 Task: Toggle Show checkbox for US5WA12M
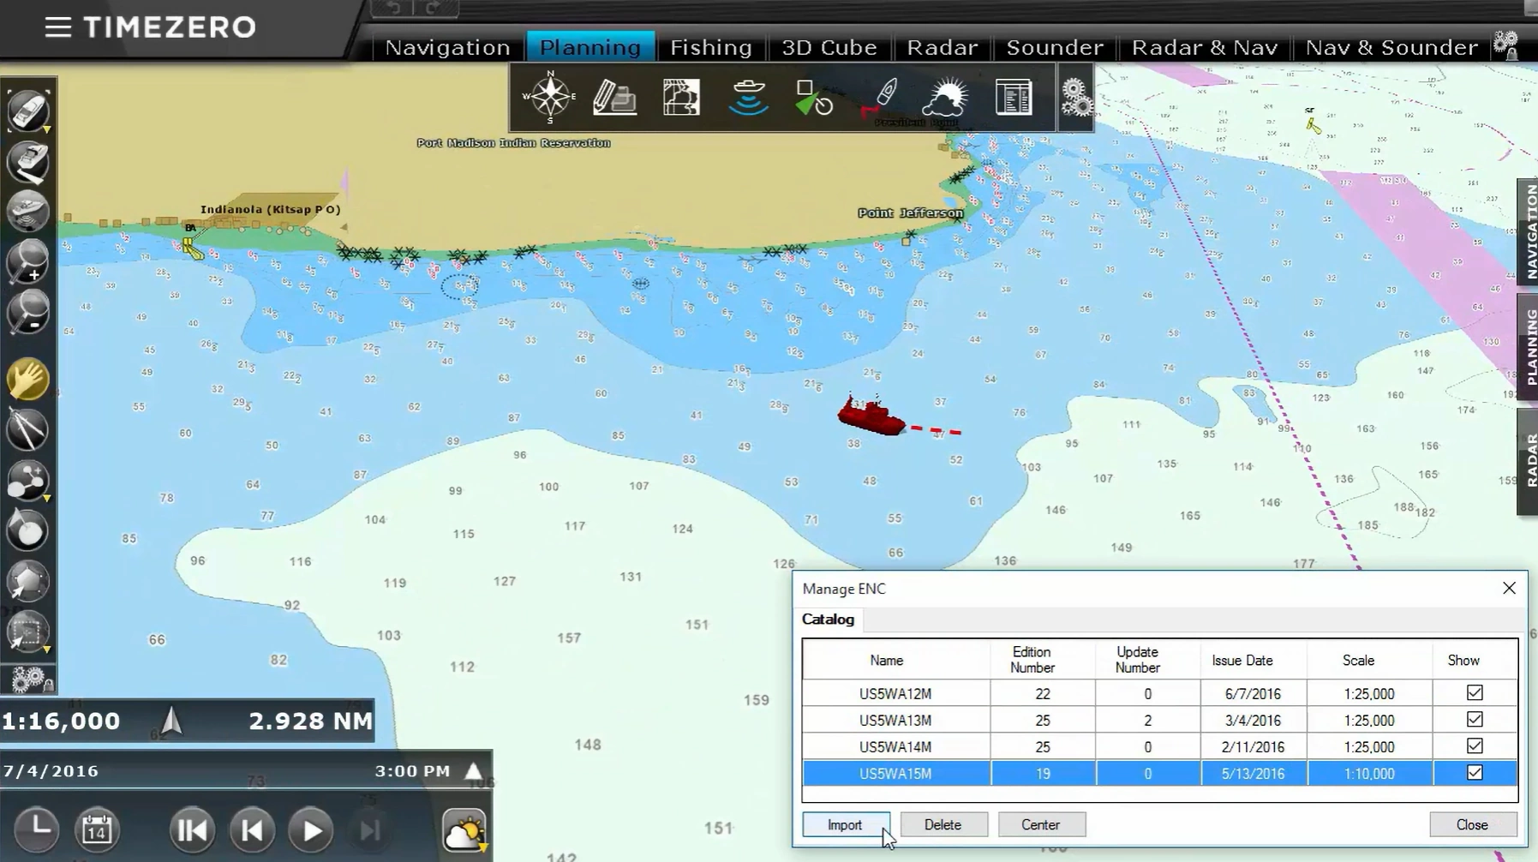pos(1475,692)
